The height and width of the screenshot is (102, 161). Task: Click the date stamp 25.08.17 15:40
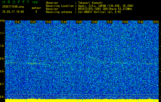click(13, 12)
